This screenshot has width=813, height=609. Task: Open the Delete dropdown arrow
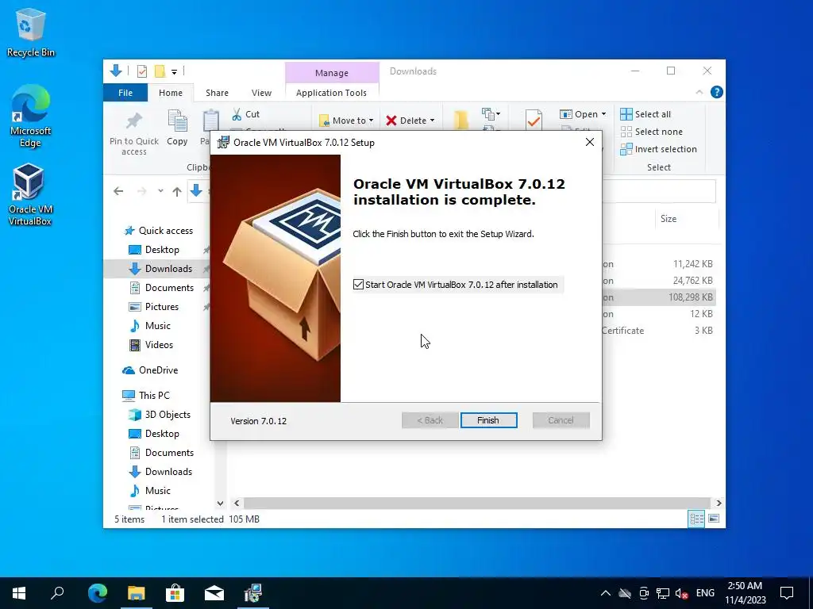pos(432,121)
